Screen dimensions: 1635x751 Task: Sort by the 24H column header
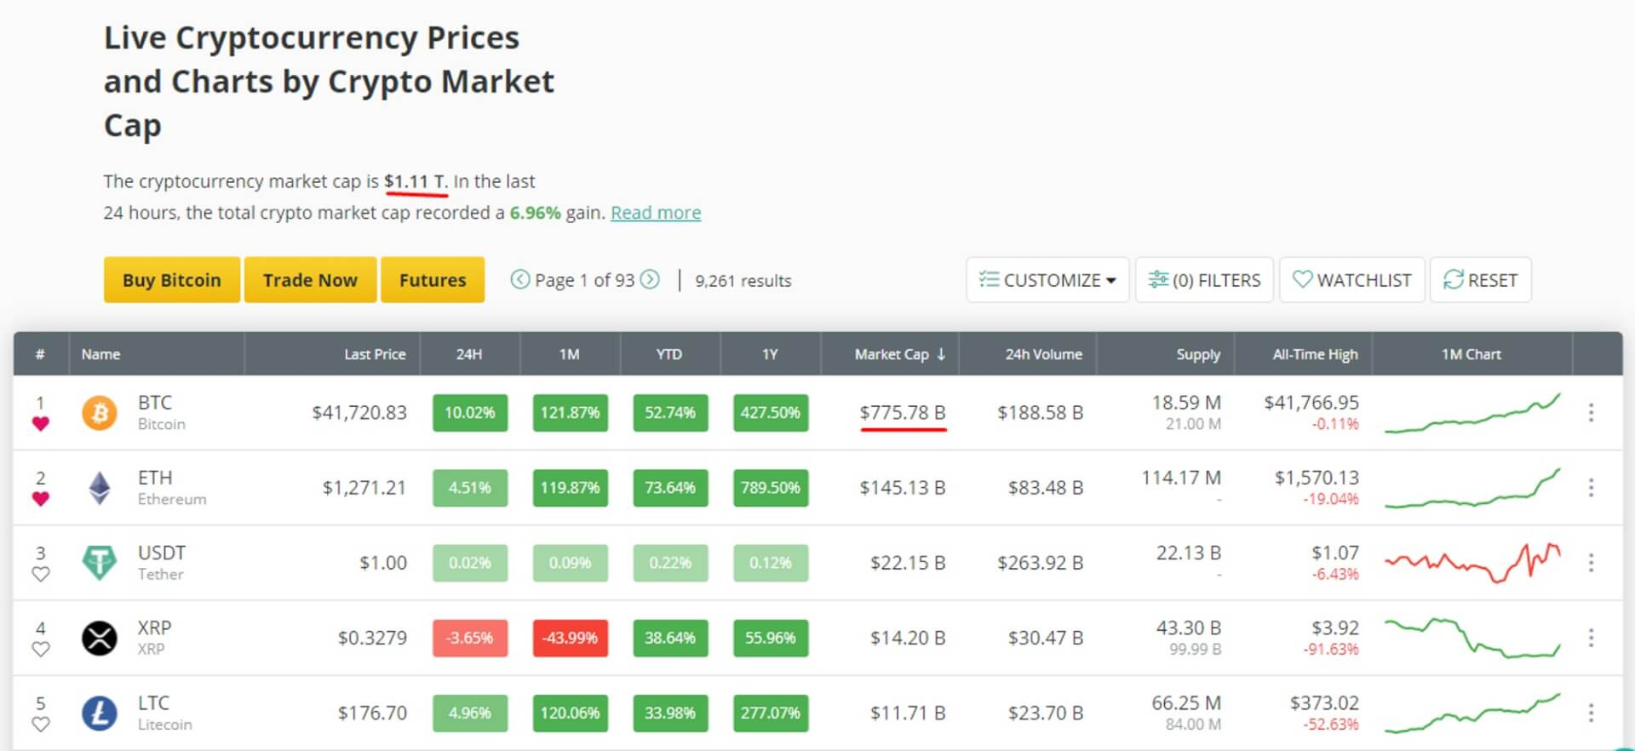point(469,354)
